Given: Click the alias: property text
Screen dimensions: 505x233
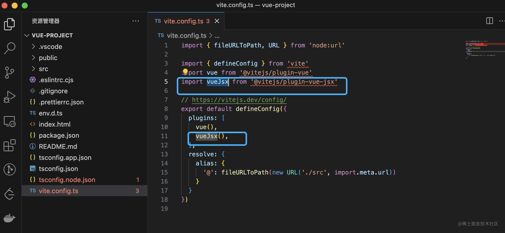Looking at the screenshot, I should coord(206,163).
